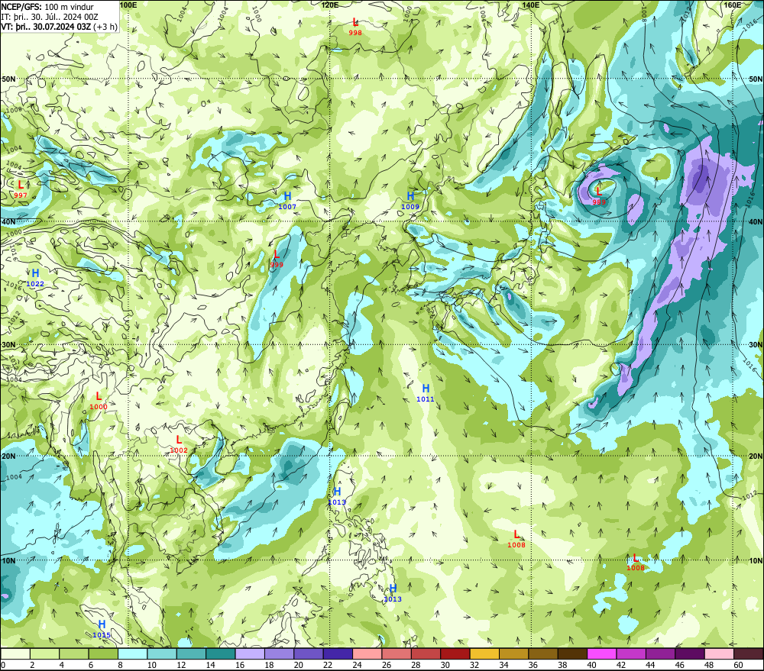The image size is (764, 671).
Task: Click the 160E longitude label
Action: (733, 5)
